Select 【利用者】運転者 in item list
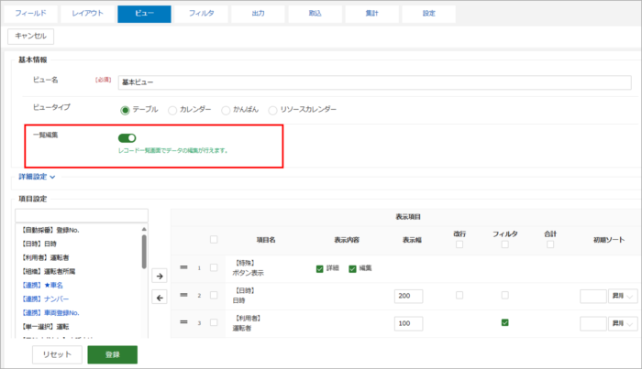The height and width of the screenshot is (369, 642). pyautogui.click(x=45, y=258)
